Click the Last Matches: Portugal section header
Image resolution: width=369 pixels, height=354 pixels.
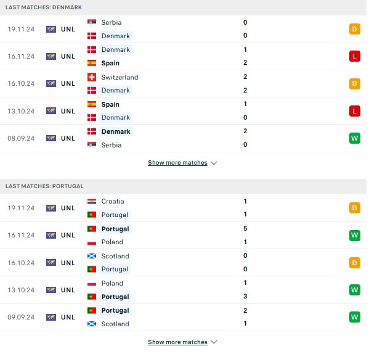coord(184,186)
